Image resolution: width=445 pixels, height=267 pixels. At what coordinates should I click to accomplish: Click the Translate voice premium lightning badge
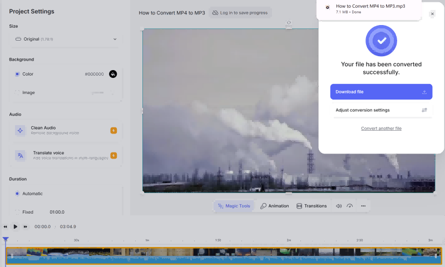click(113, 156)
